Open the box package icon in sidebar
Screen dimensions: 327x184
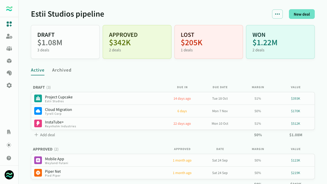[9, 61]
